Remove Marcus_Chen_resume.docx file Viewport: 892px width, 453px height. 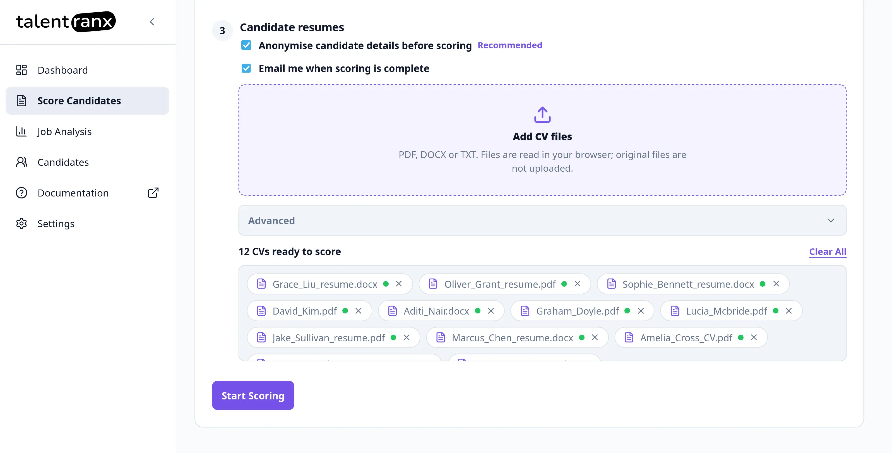pyautogui.click(x=595, y=337)
